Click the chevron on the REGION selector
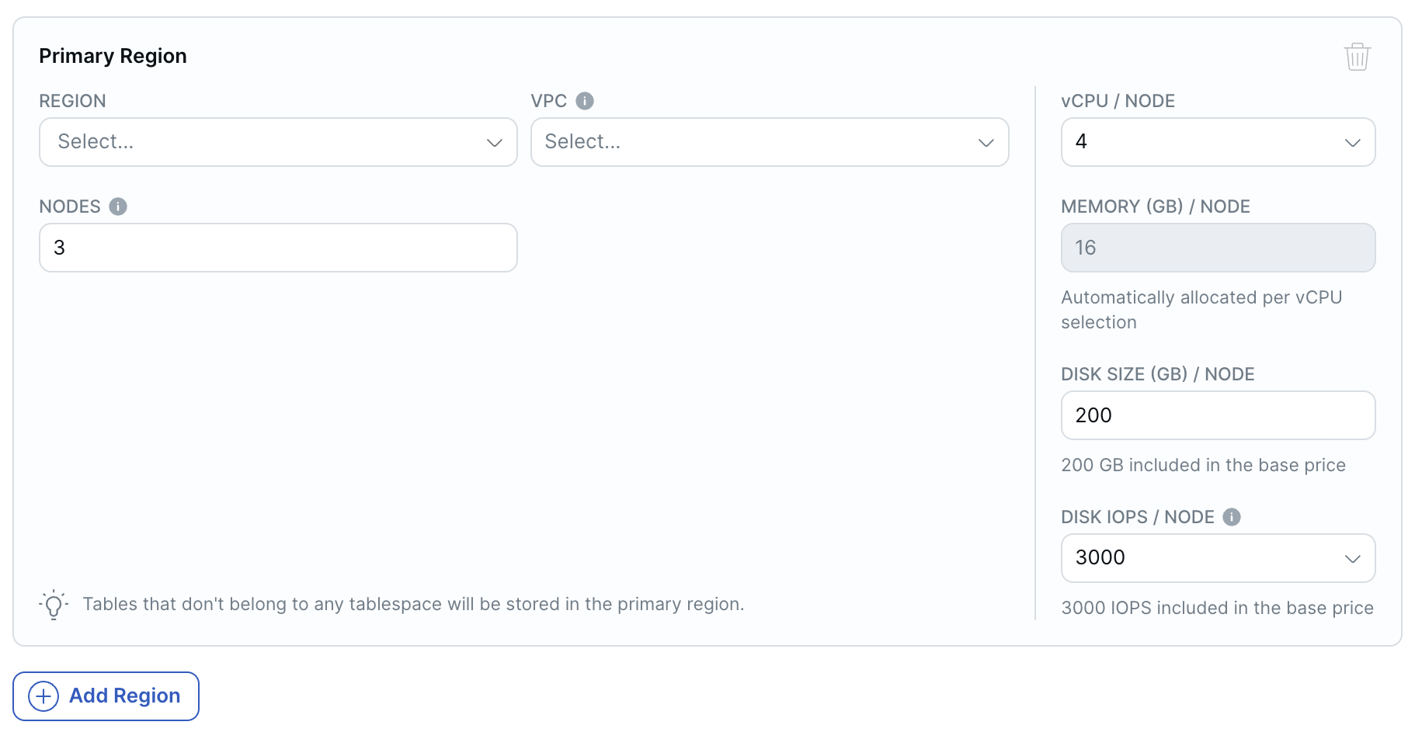 click(495, 142)
